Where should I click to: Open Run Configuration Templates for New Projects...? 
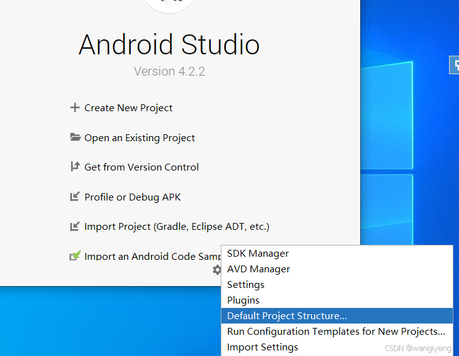pos(337,332)
